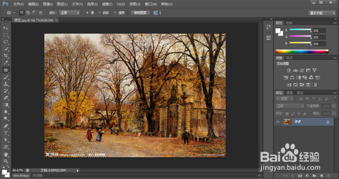Choose the Destination (目标) radio button
This screenshot has width=339, height=179.
pyautogui.click(x=99, y=13)
